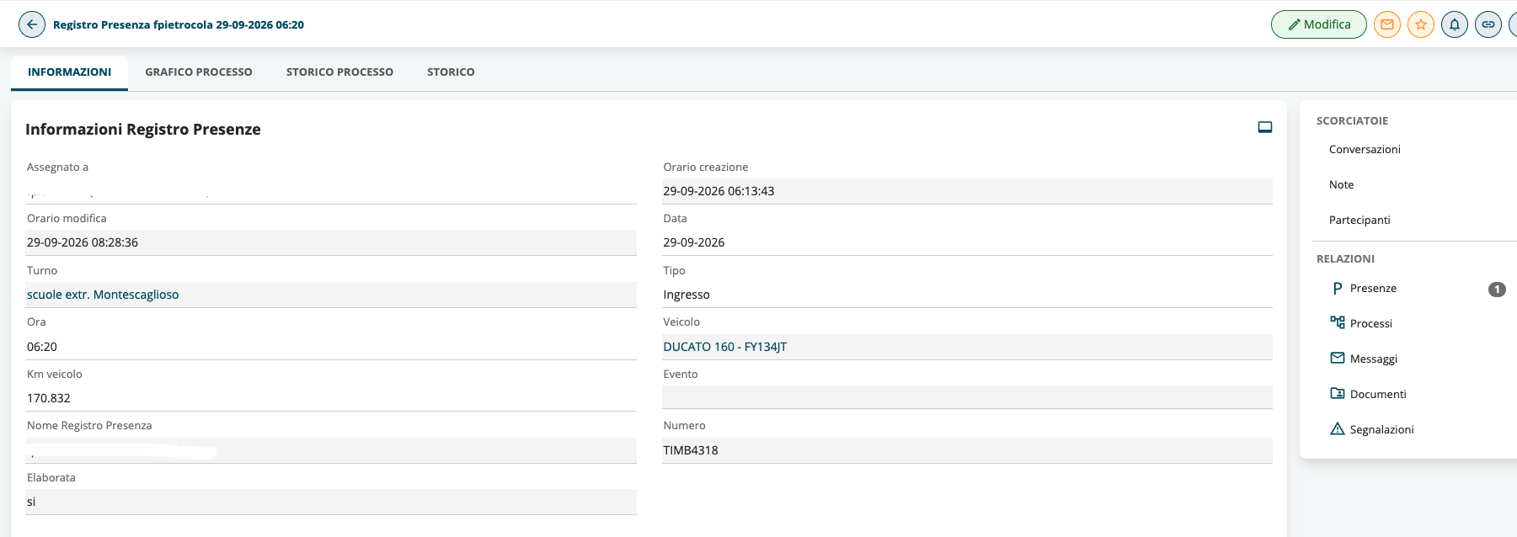Open the Partecipanti shortcut

pyautogui.click(x=1359, y=220)
